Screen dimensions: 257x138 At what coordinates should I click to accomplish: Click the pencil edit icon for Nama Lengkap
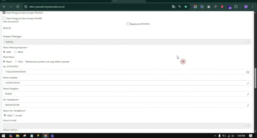click(x=248, y=83)
